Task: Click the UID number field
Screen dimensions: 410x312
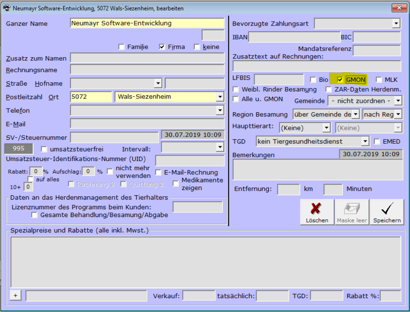Action: tap(190, 161)
